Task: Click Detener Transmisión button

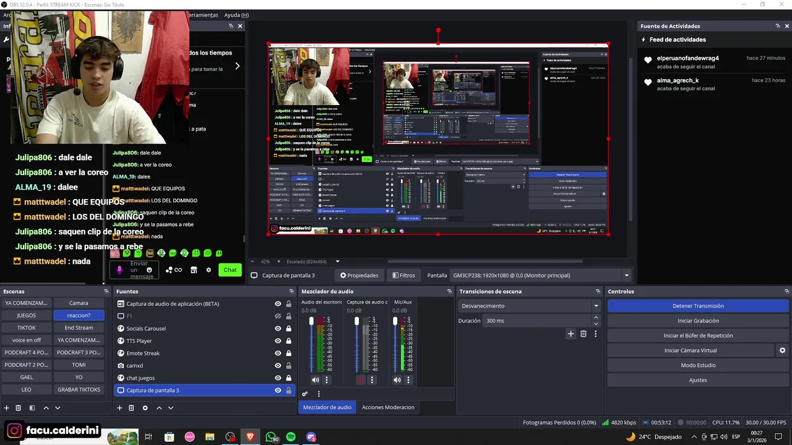Action: 698,306
